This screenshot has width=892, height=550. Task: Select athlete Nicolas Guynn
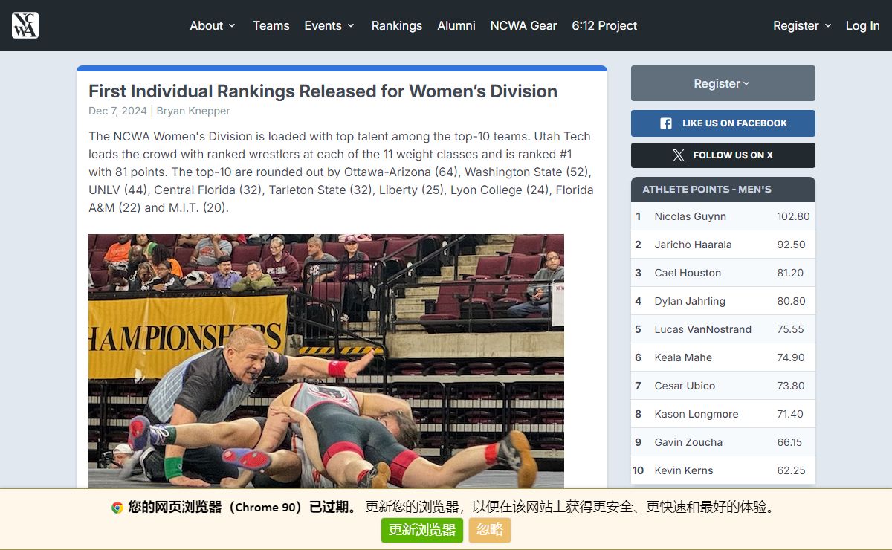tap(690, 216)
